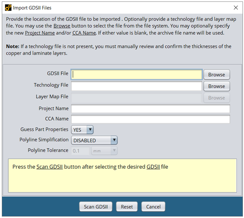The image size is (244, 218).
Task: Click the Project Name input field
Action: click(x=150, y=109)
